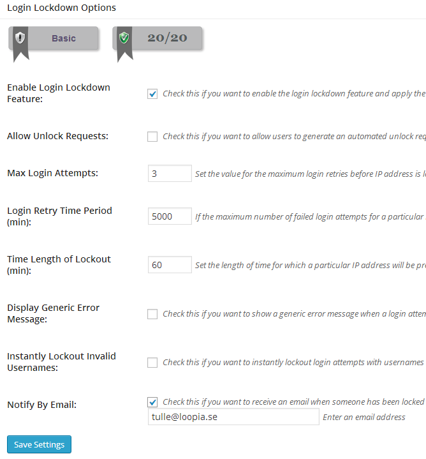
Task: Click the Notify By Email label
Action: point(42,405)
